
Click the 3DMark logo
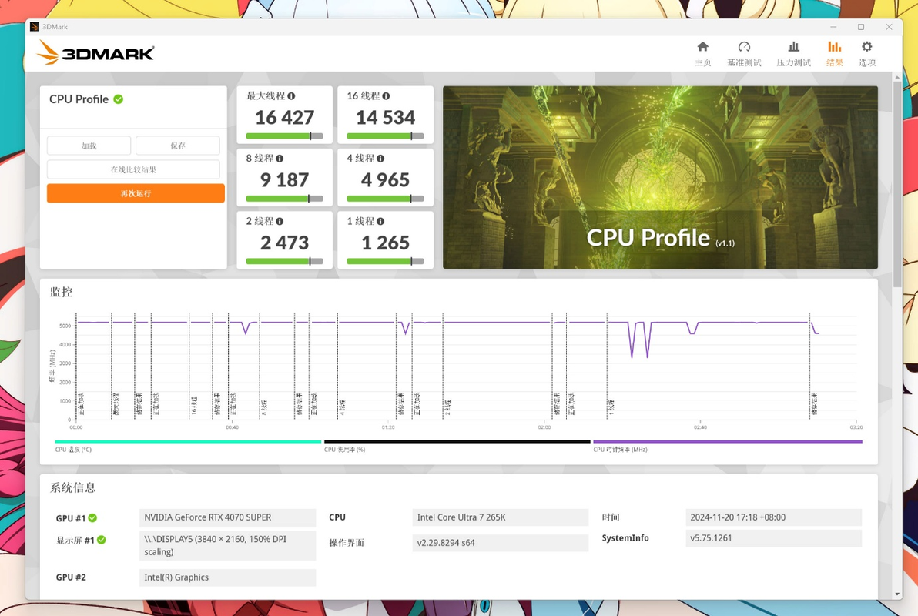[95, 52]
